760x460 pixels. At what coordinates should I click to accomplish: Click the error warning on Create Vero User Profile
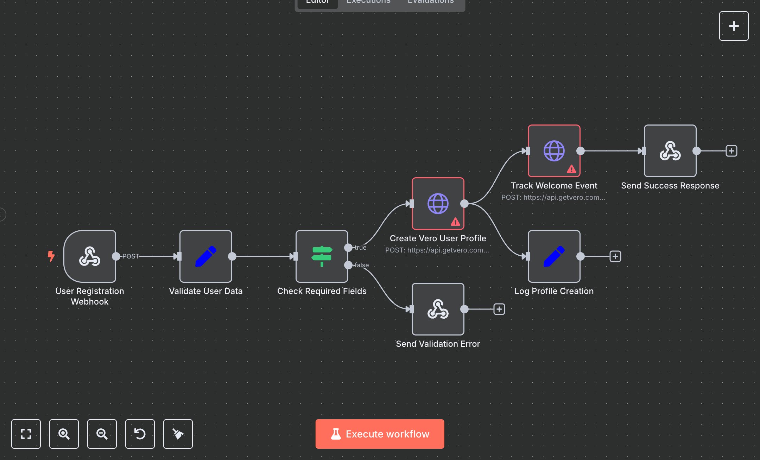click(x=455, y=222)
